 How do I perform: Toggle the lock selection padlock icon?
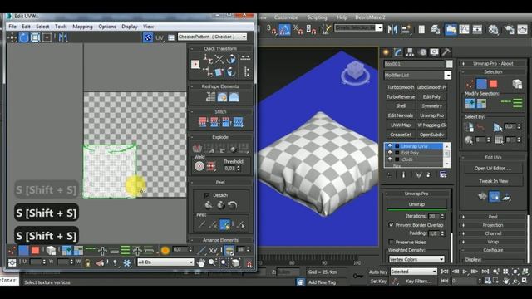87,262
